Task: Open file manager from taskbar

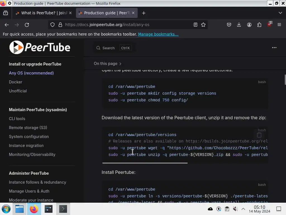Action: tap(19, 209)
